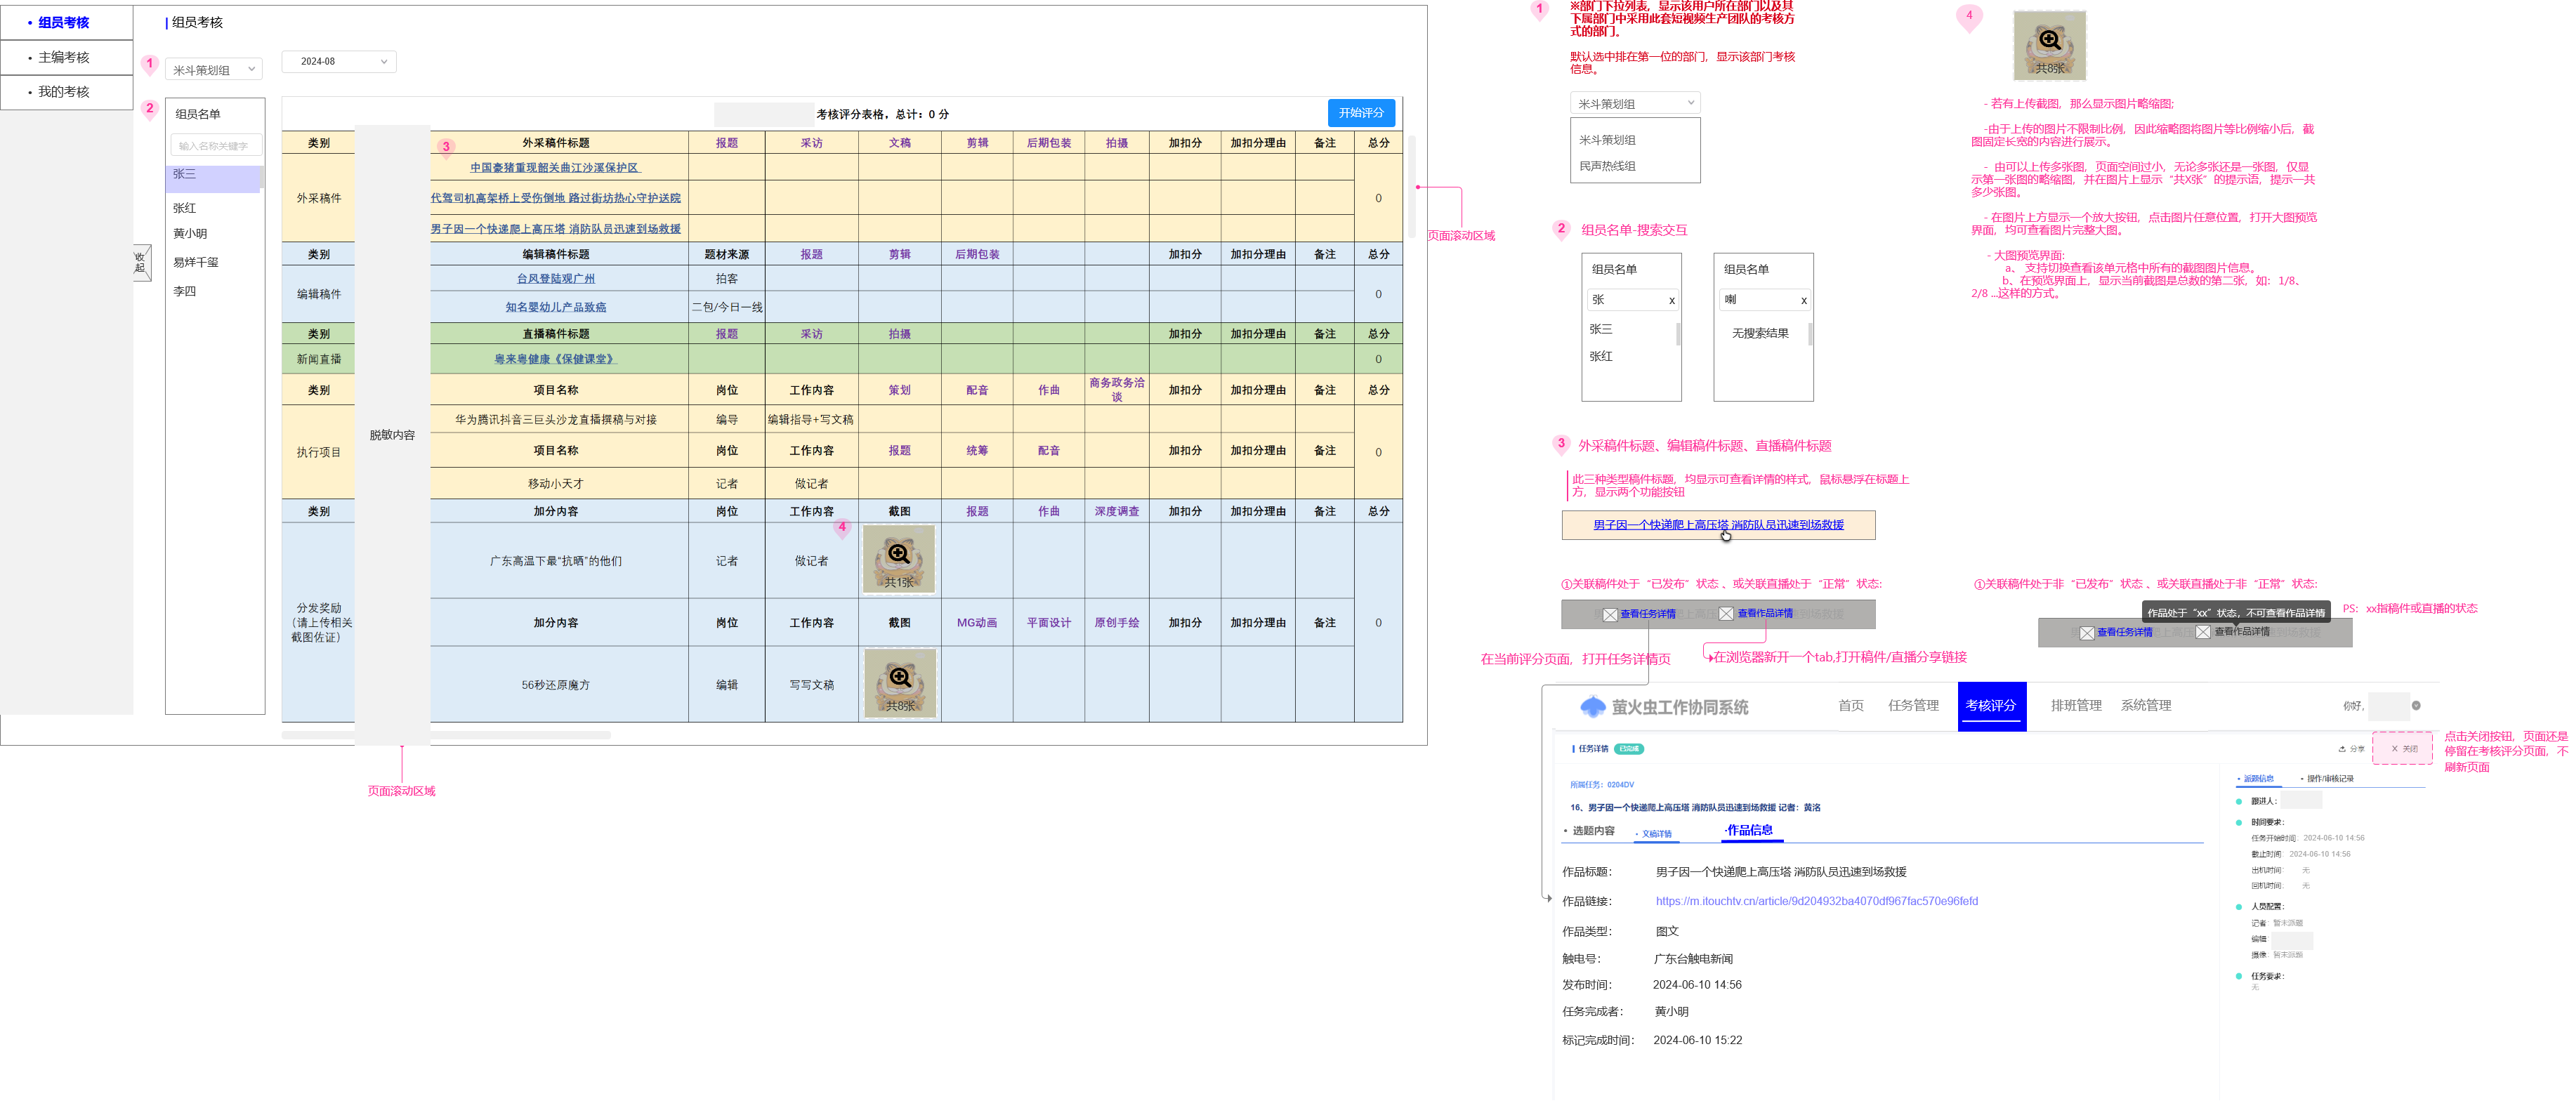The image size is (2574, 1108).
Task: Collapse the member panel with 收起 handle
Action: [x=142, y=263]
